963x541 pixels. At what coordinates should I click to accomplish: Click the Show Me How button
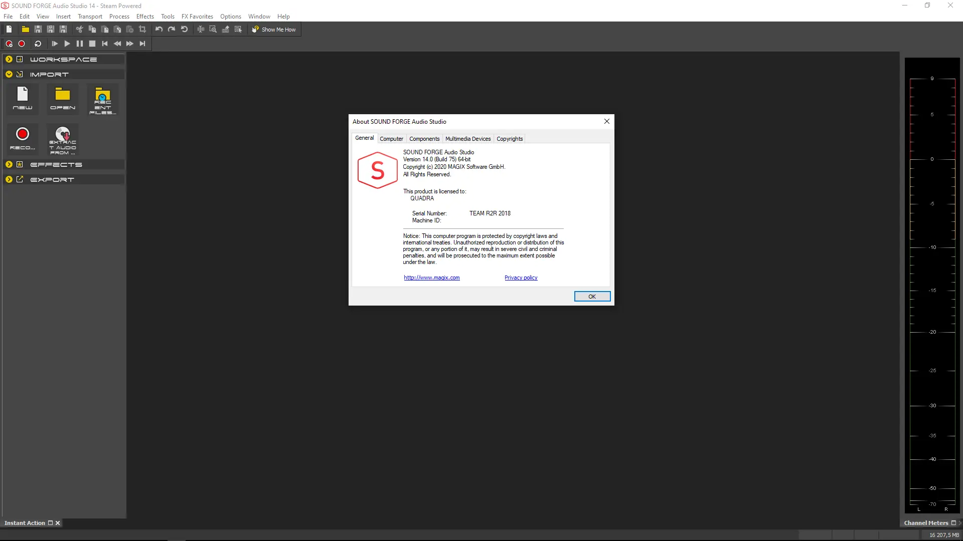[x=274, y=30]
